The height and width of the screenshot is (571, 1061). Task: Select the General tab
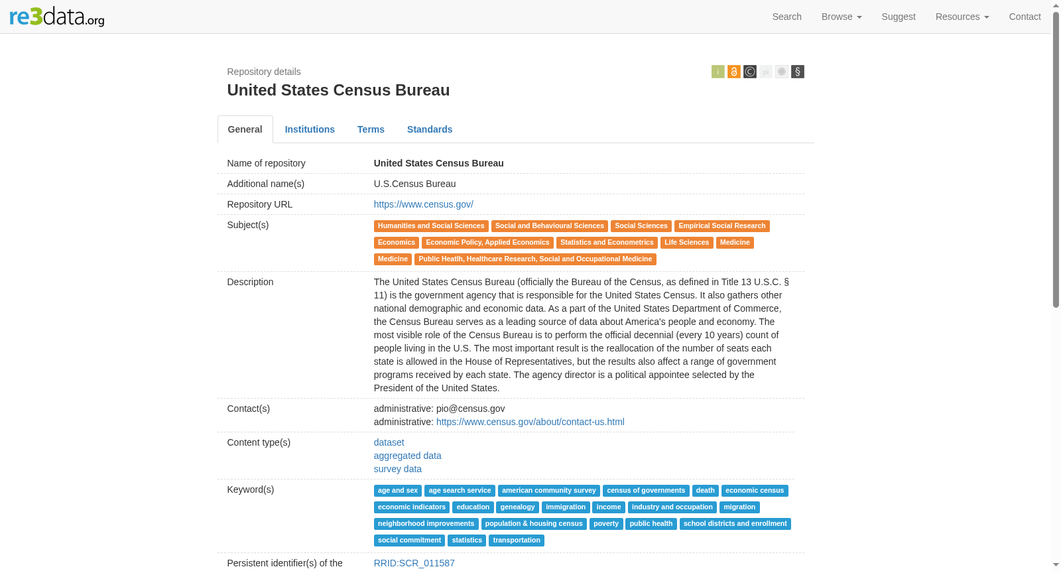coord(245,129)
